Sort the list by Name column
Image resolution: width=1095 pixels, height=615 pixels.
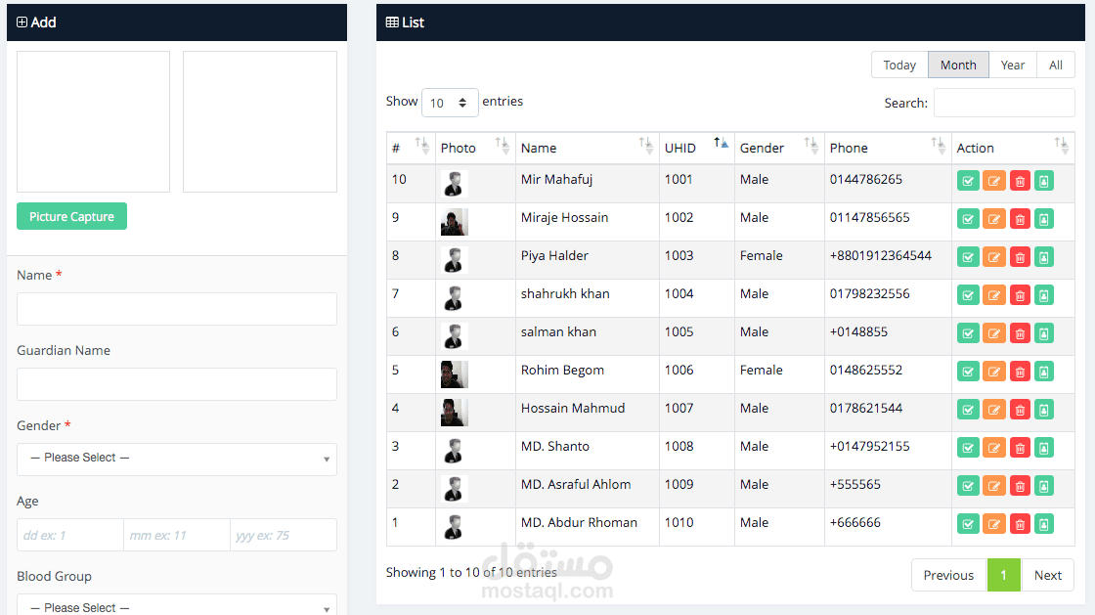click(x=588, y=148)
